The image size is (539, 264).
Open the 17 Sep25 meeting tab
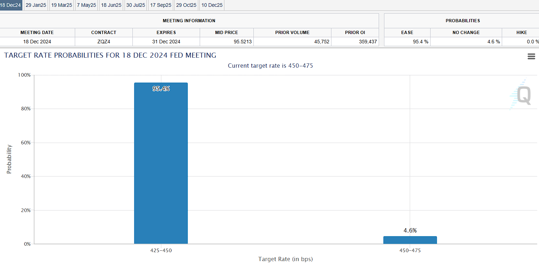point(160,5)
